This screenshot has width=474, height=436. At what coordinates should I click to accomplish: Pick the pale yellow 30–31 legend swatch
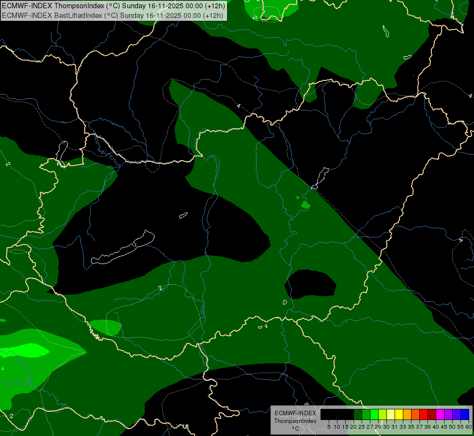click(x=390, y=415)
